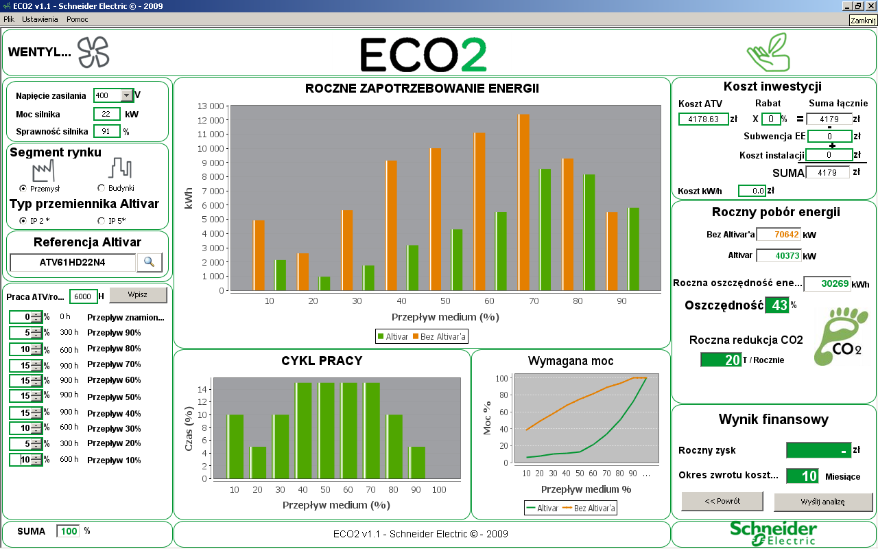The height and width of the screenshot is (549, 878).
Task: Decrease the Przepływ 80% spinner value
Action: [x=36, y=353]
